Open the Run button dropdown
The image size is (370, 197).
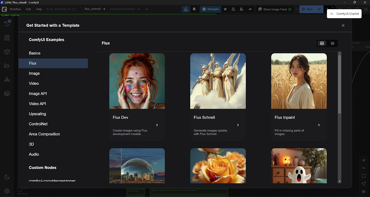pos(319,9)
